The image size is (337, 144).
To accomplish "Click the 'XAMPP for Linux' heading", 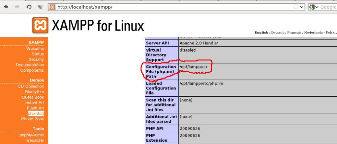I will (x=98, y=25).
